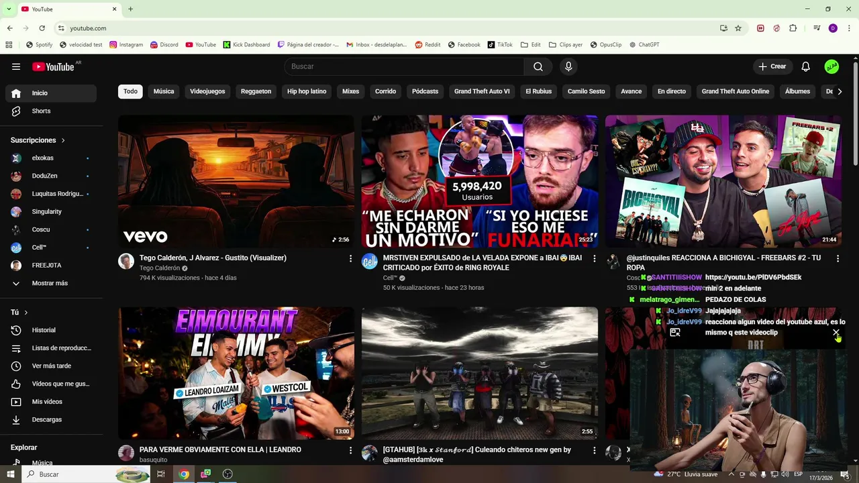Open the notifications bell
This screenshot has height=483, width=859.
[x=806, y=66]
